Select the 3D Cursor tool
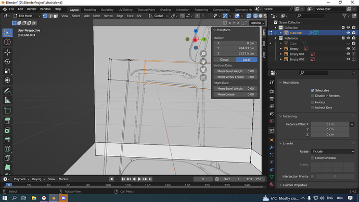Screen dimensions: 359x202 [x=7, y=42]
